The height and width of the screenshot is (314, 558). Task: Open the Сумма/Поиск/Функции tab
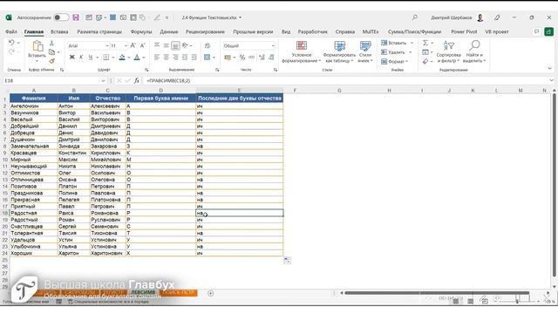pos(414,31)
